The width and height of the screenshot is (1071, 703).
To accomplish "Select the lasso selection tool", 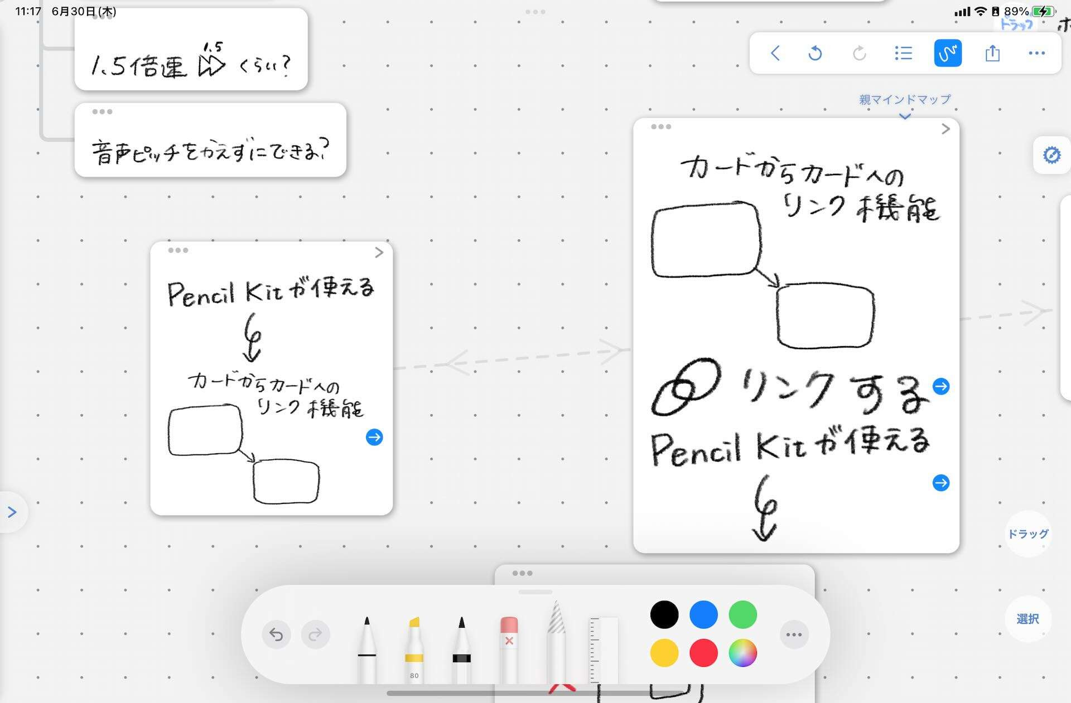I will [x=556, y=641].
